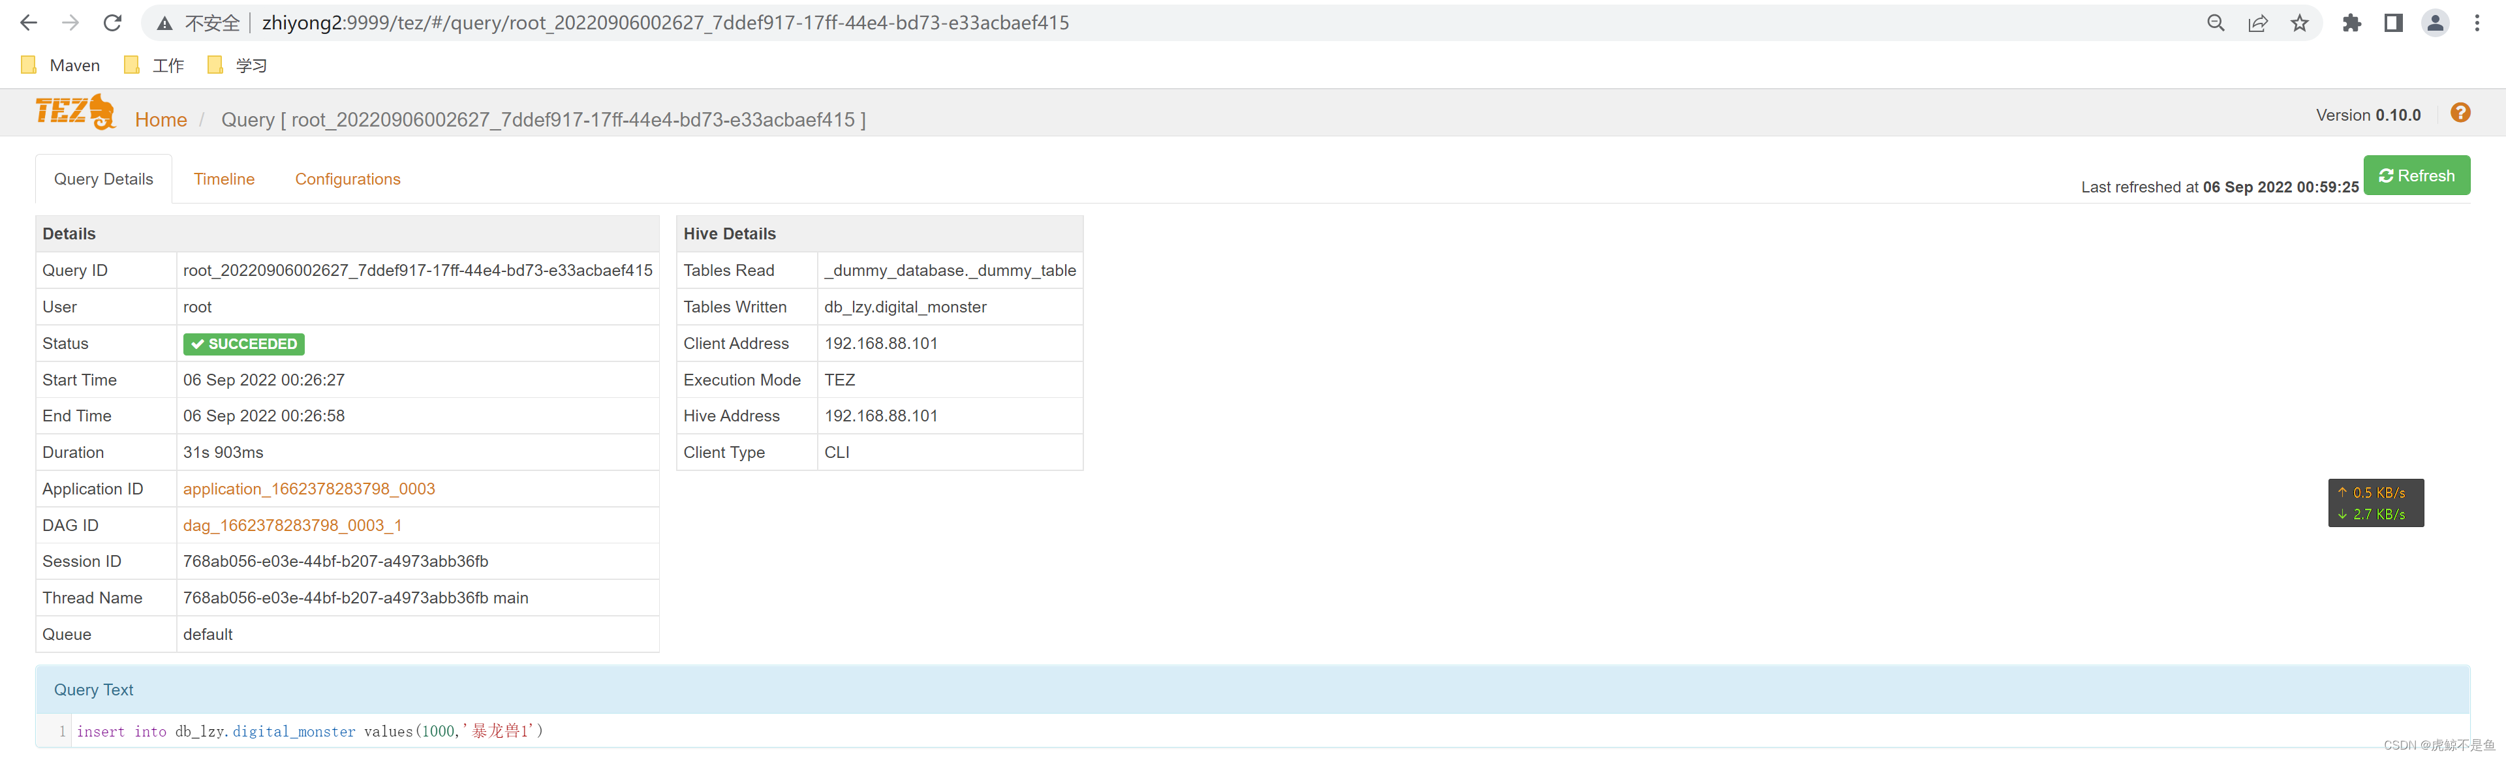Click the zoom magnifier icon in address bar
The width and height of the screenshot is (2506, 758).
(2216, 22)
